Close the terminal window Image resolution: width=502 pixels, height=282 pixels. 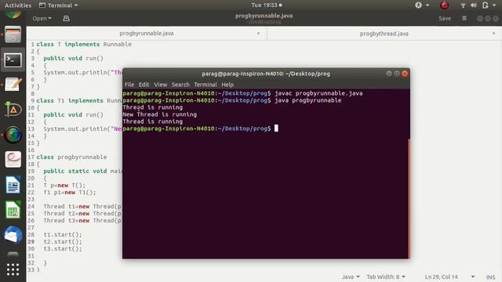coord(405,74)
